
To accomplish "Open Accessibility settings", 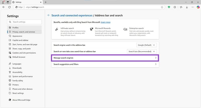I will coord(24,72).
